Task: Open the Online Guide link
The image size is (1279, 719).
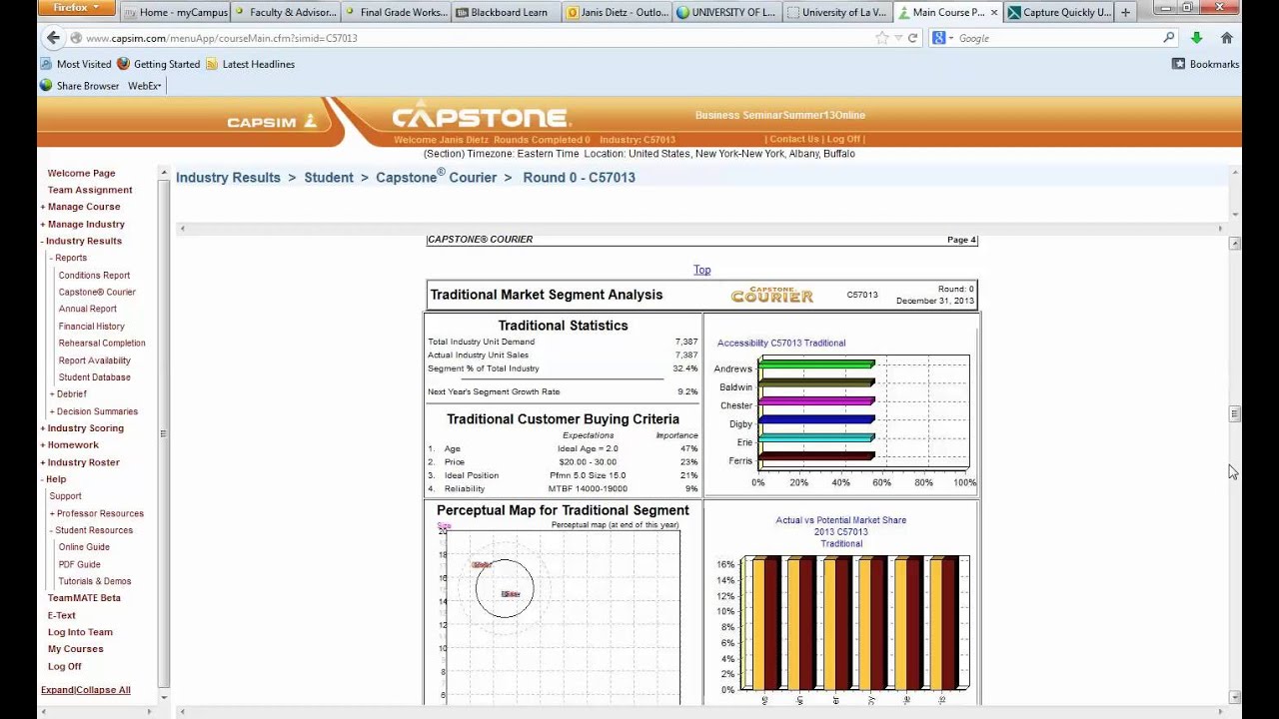Action: (x=84, y=547)
